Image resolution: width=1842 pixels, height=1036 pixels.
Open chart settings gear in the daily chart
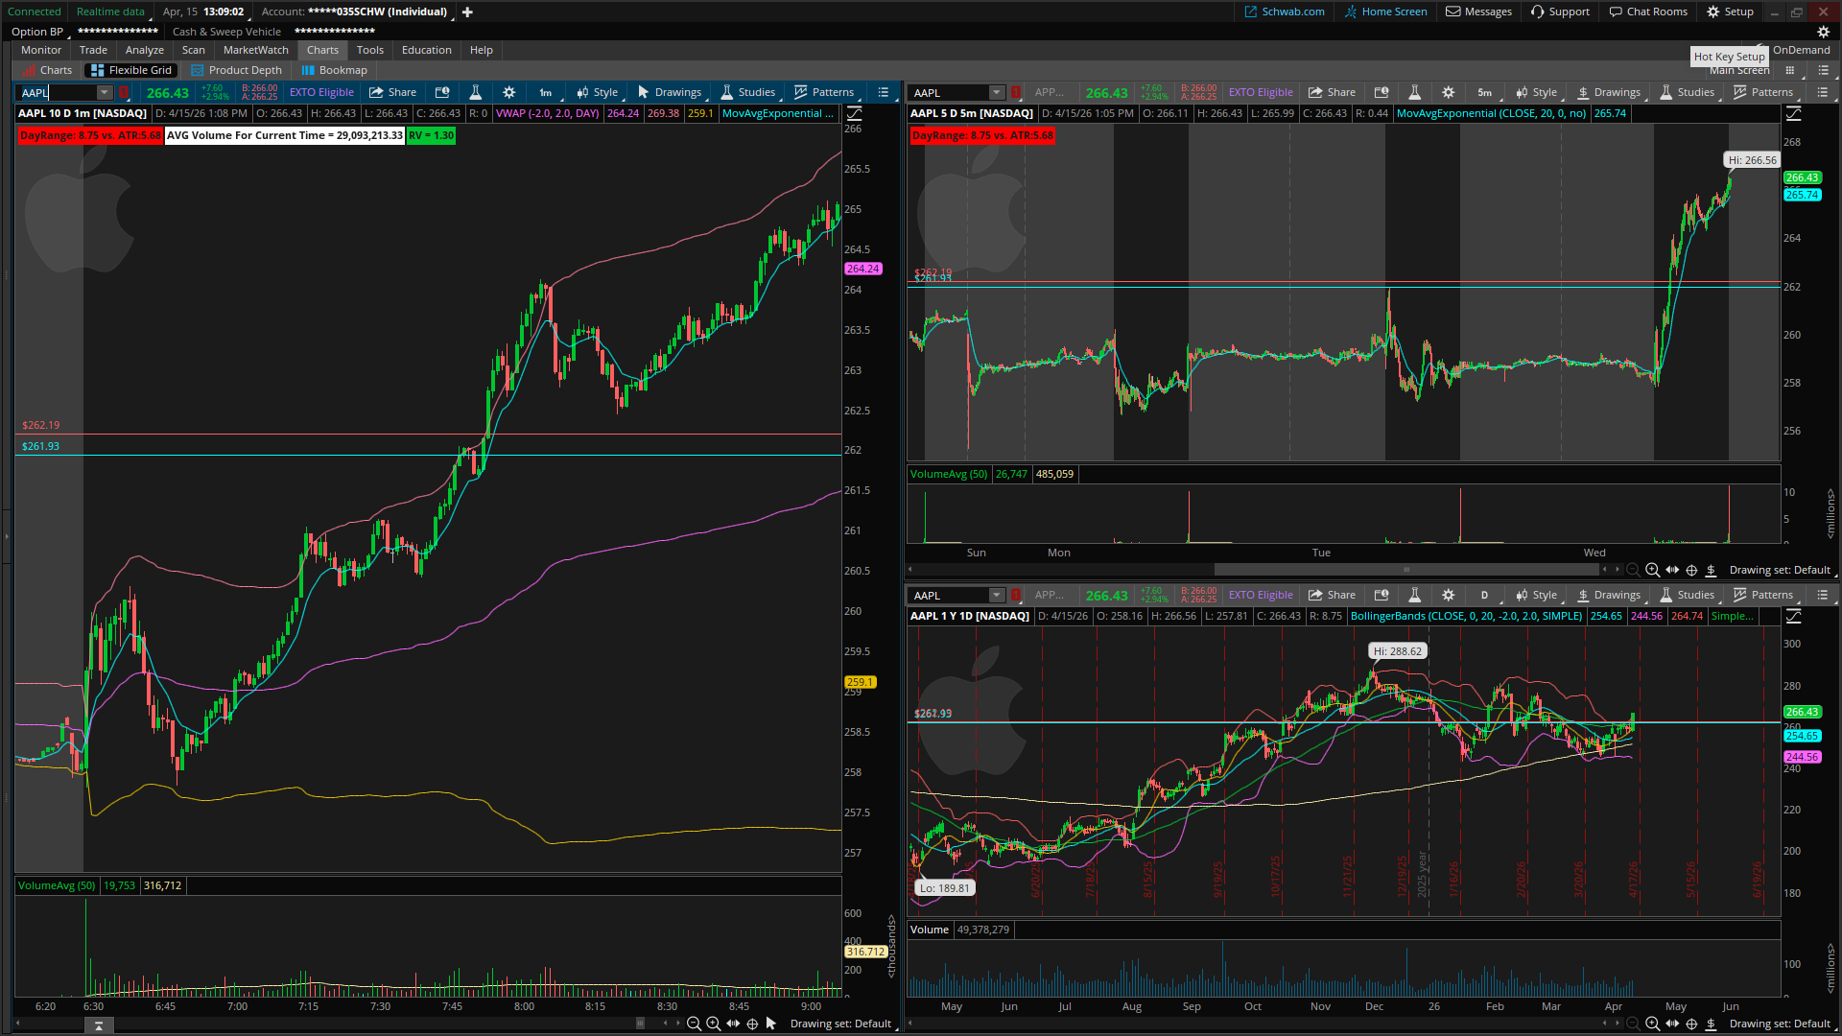(x=1449, y=596)
